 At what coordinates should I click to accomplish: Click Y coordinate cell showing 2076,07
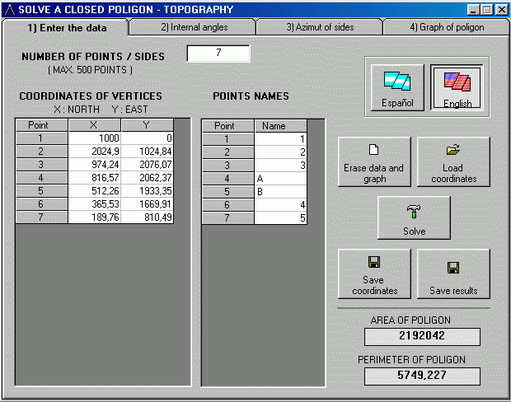coord(148,164)
